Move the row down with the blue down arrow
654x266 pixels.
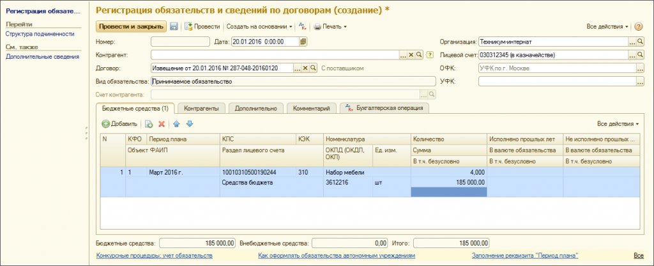(190, 124)
